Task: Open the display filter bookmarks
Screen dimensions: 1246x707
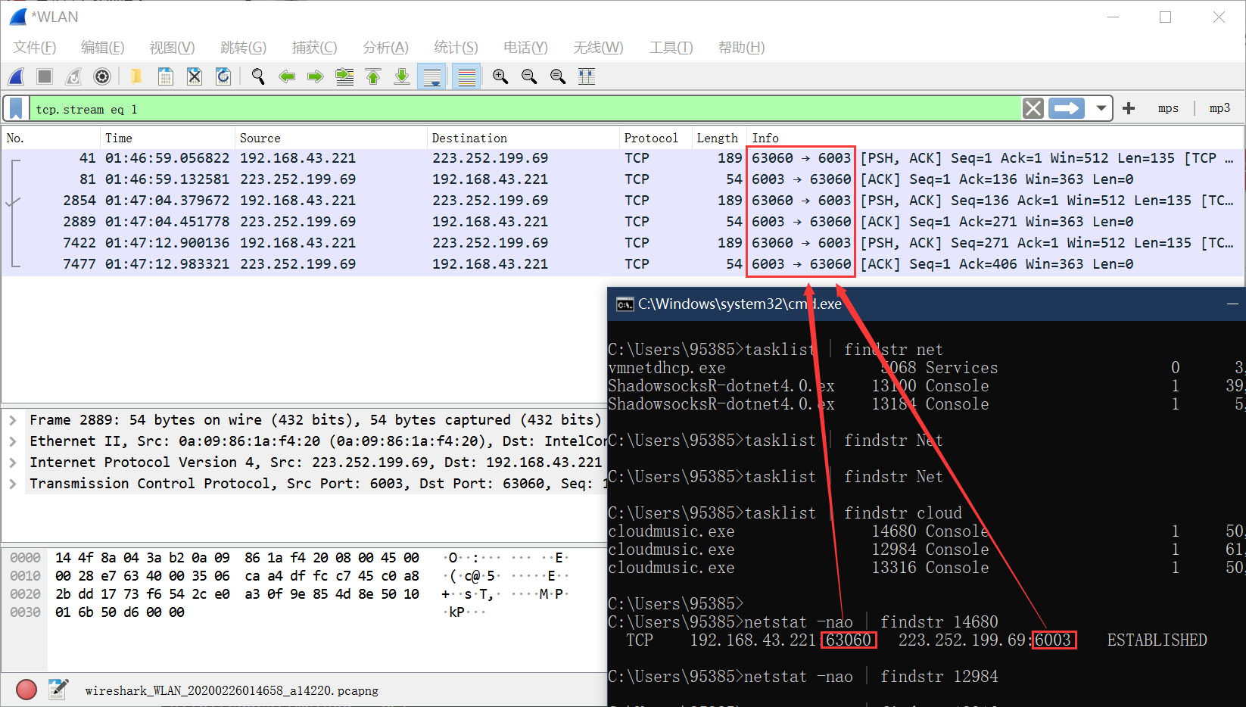Action: (x=16, y=109)
